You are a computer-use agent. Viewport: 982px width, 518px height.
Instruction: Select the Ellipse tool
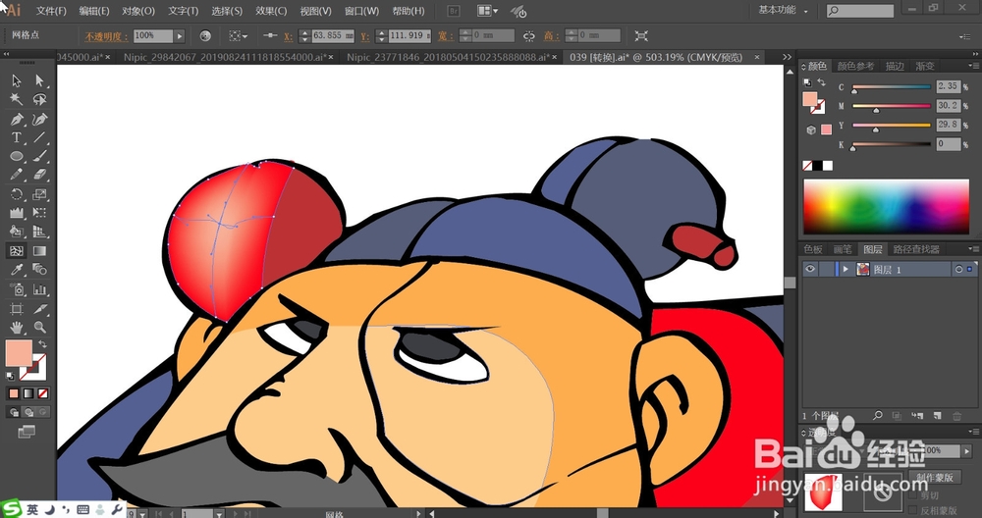(17, 156)
